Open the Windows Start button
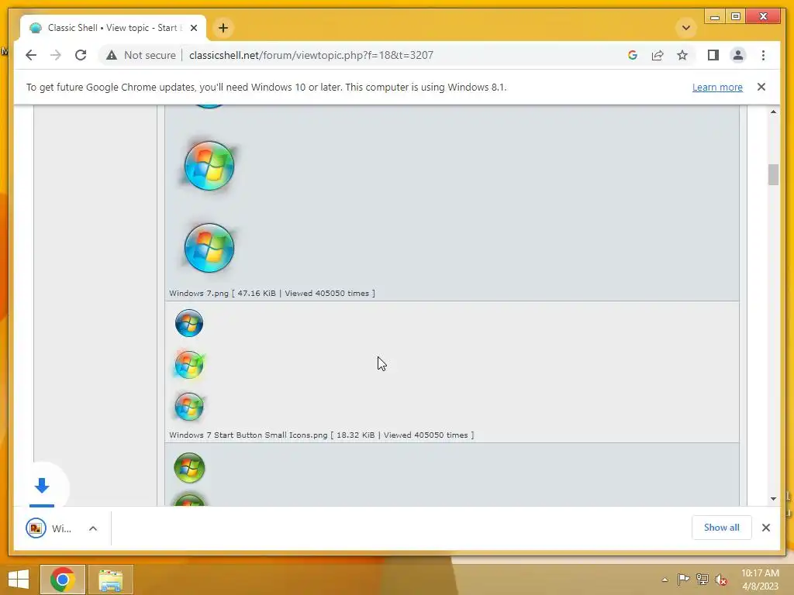The image size is (794, 595). click(x=19, y=580)
